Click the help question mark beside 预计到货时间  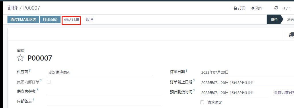click(194, 91)
